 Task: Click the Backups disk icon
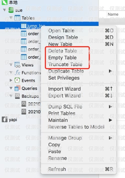click(17, 96)
